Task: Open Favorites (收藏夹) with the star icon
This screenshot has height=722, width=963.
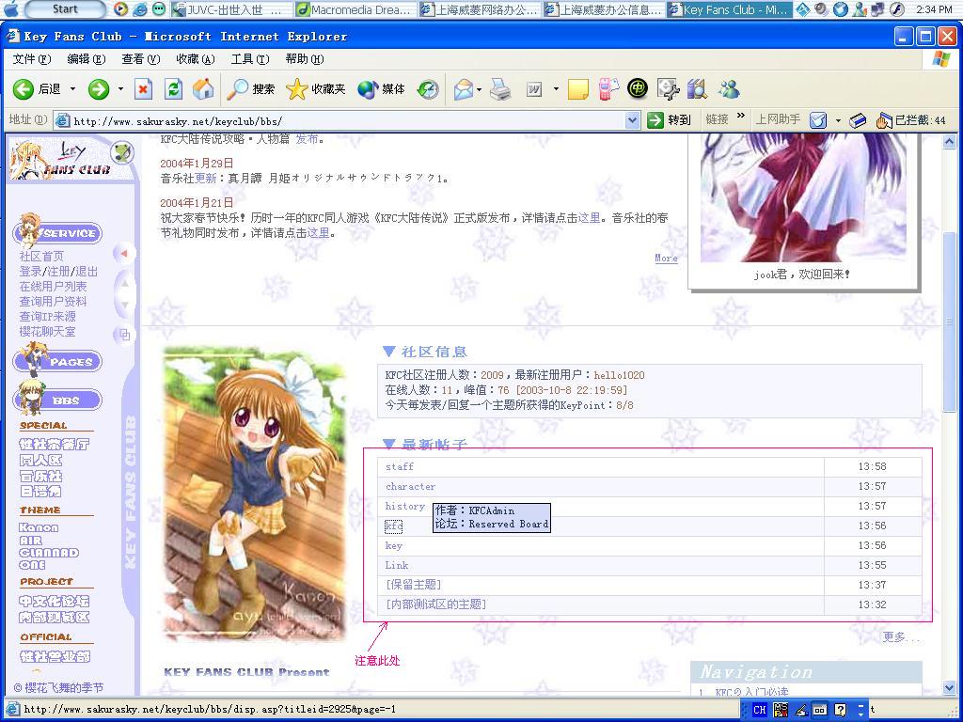Action: coord(316,89)
